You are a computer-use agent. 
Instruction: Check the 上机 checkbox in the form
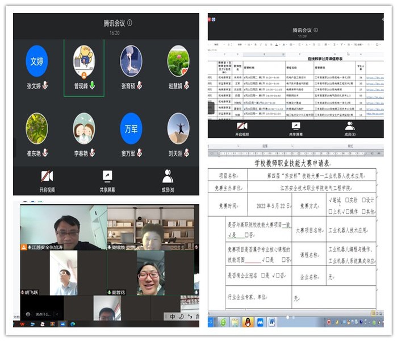click(331, 211)
